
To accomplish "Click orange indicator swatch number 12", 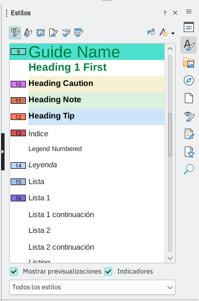I will tap(18, 117).
